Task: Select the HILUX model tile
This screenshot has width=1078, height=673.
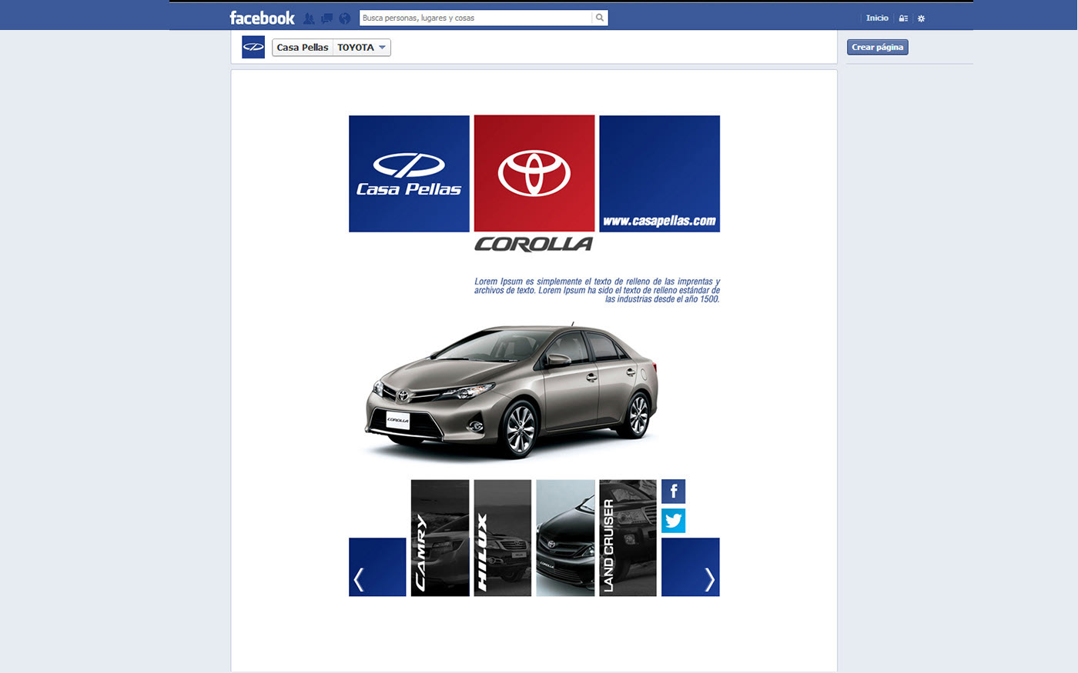Action: [x=503, y=538]
